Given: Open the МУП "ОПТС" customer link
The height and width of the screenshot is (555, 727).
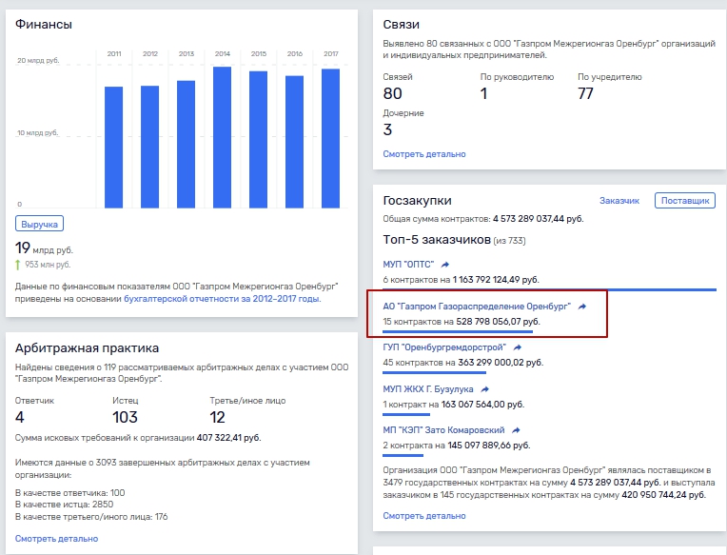Looking at the screenshot, I should coord(408,265).
